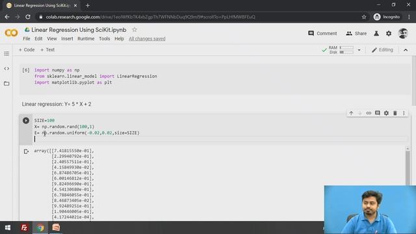Delete the cell with trash icon
The height and width of the screenshot is (234, 416).
point(395,113)
